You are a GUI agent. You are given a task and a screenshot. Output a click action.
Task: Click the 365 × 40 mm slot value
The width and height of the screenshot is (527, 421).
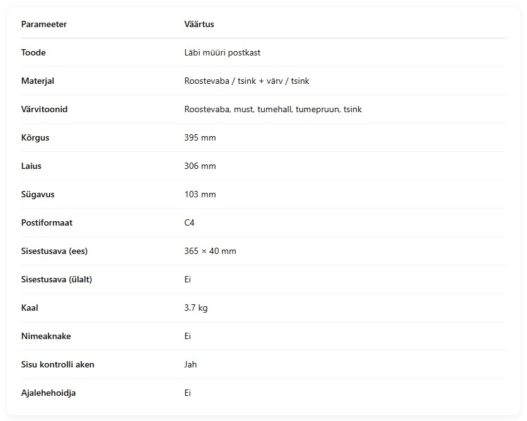click(210, 251)
